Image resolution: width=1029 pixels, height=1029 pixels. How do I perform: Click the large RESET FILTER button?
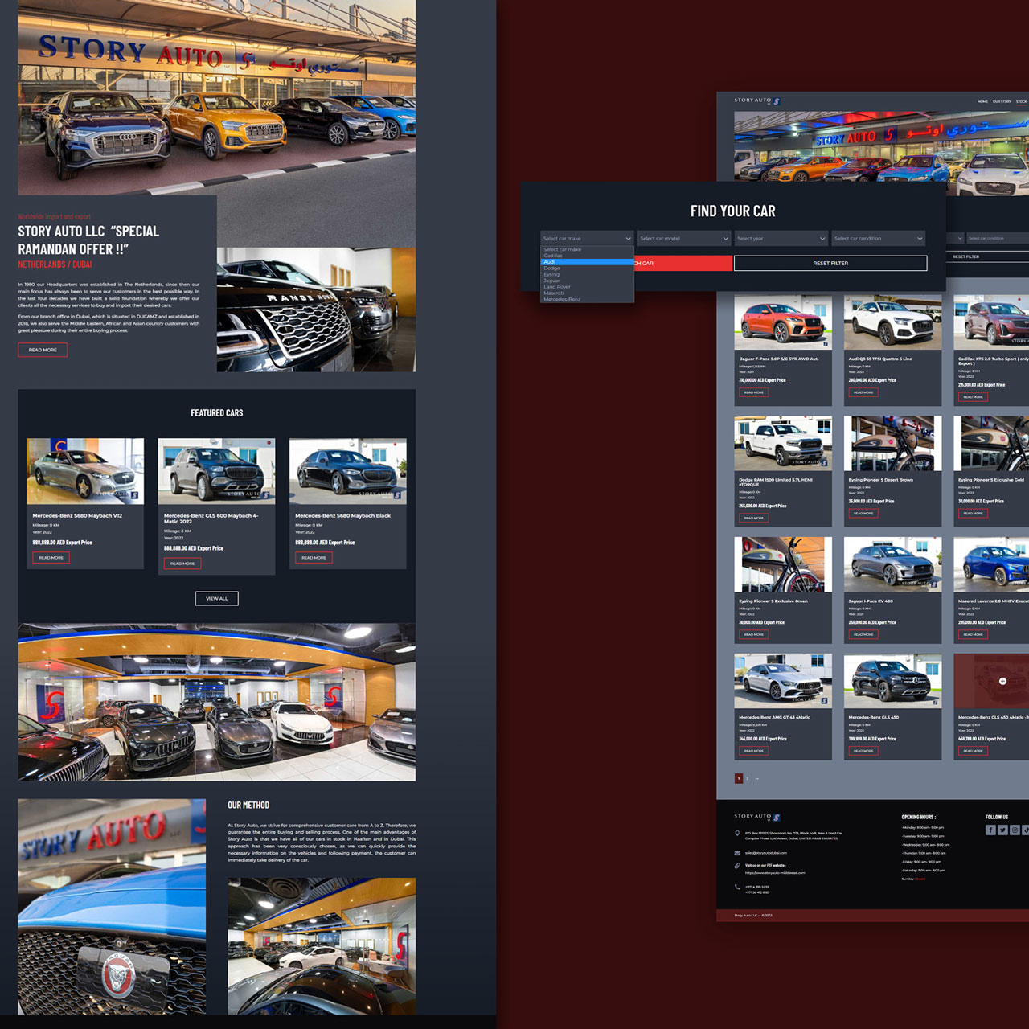(830, 263)
